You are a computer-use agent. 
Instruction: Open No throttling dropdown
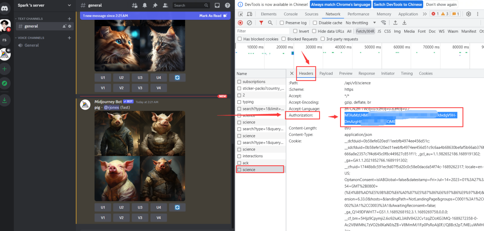click(361, 23)
